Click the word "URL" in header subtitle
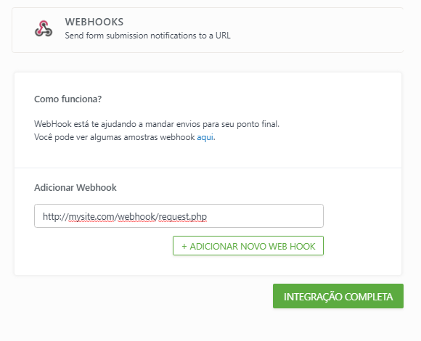This screenshot has width=421, height=341. point(223,36)
